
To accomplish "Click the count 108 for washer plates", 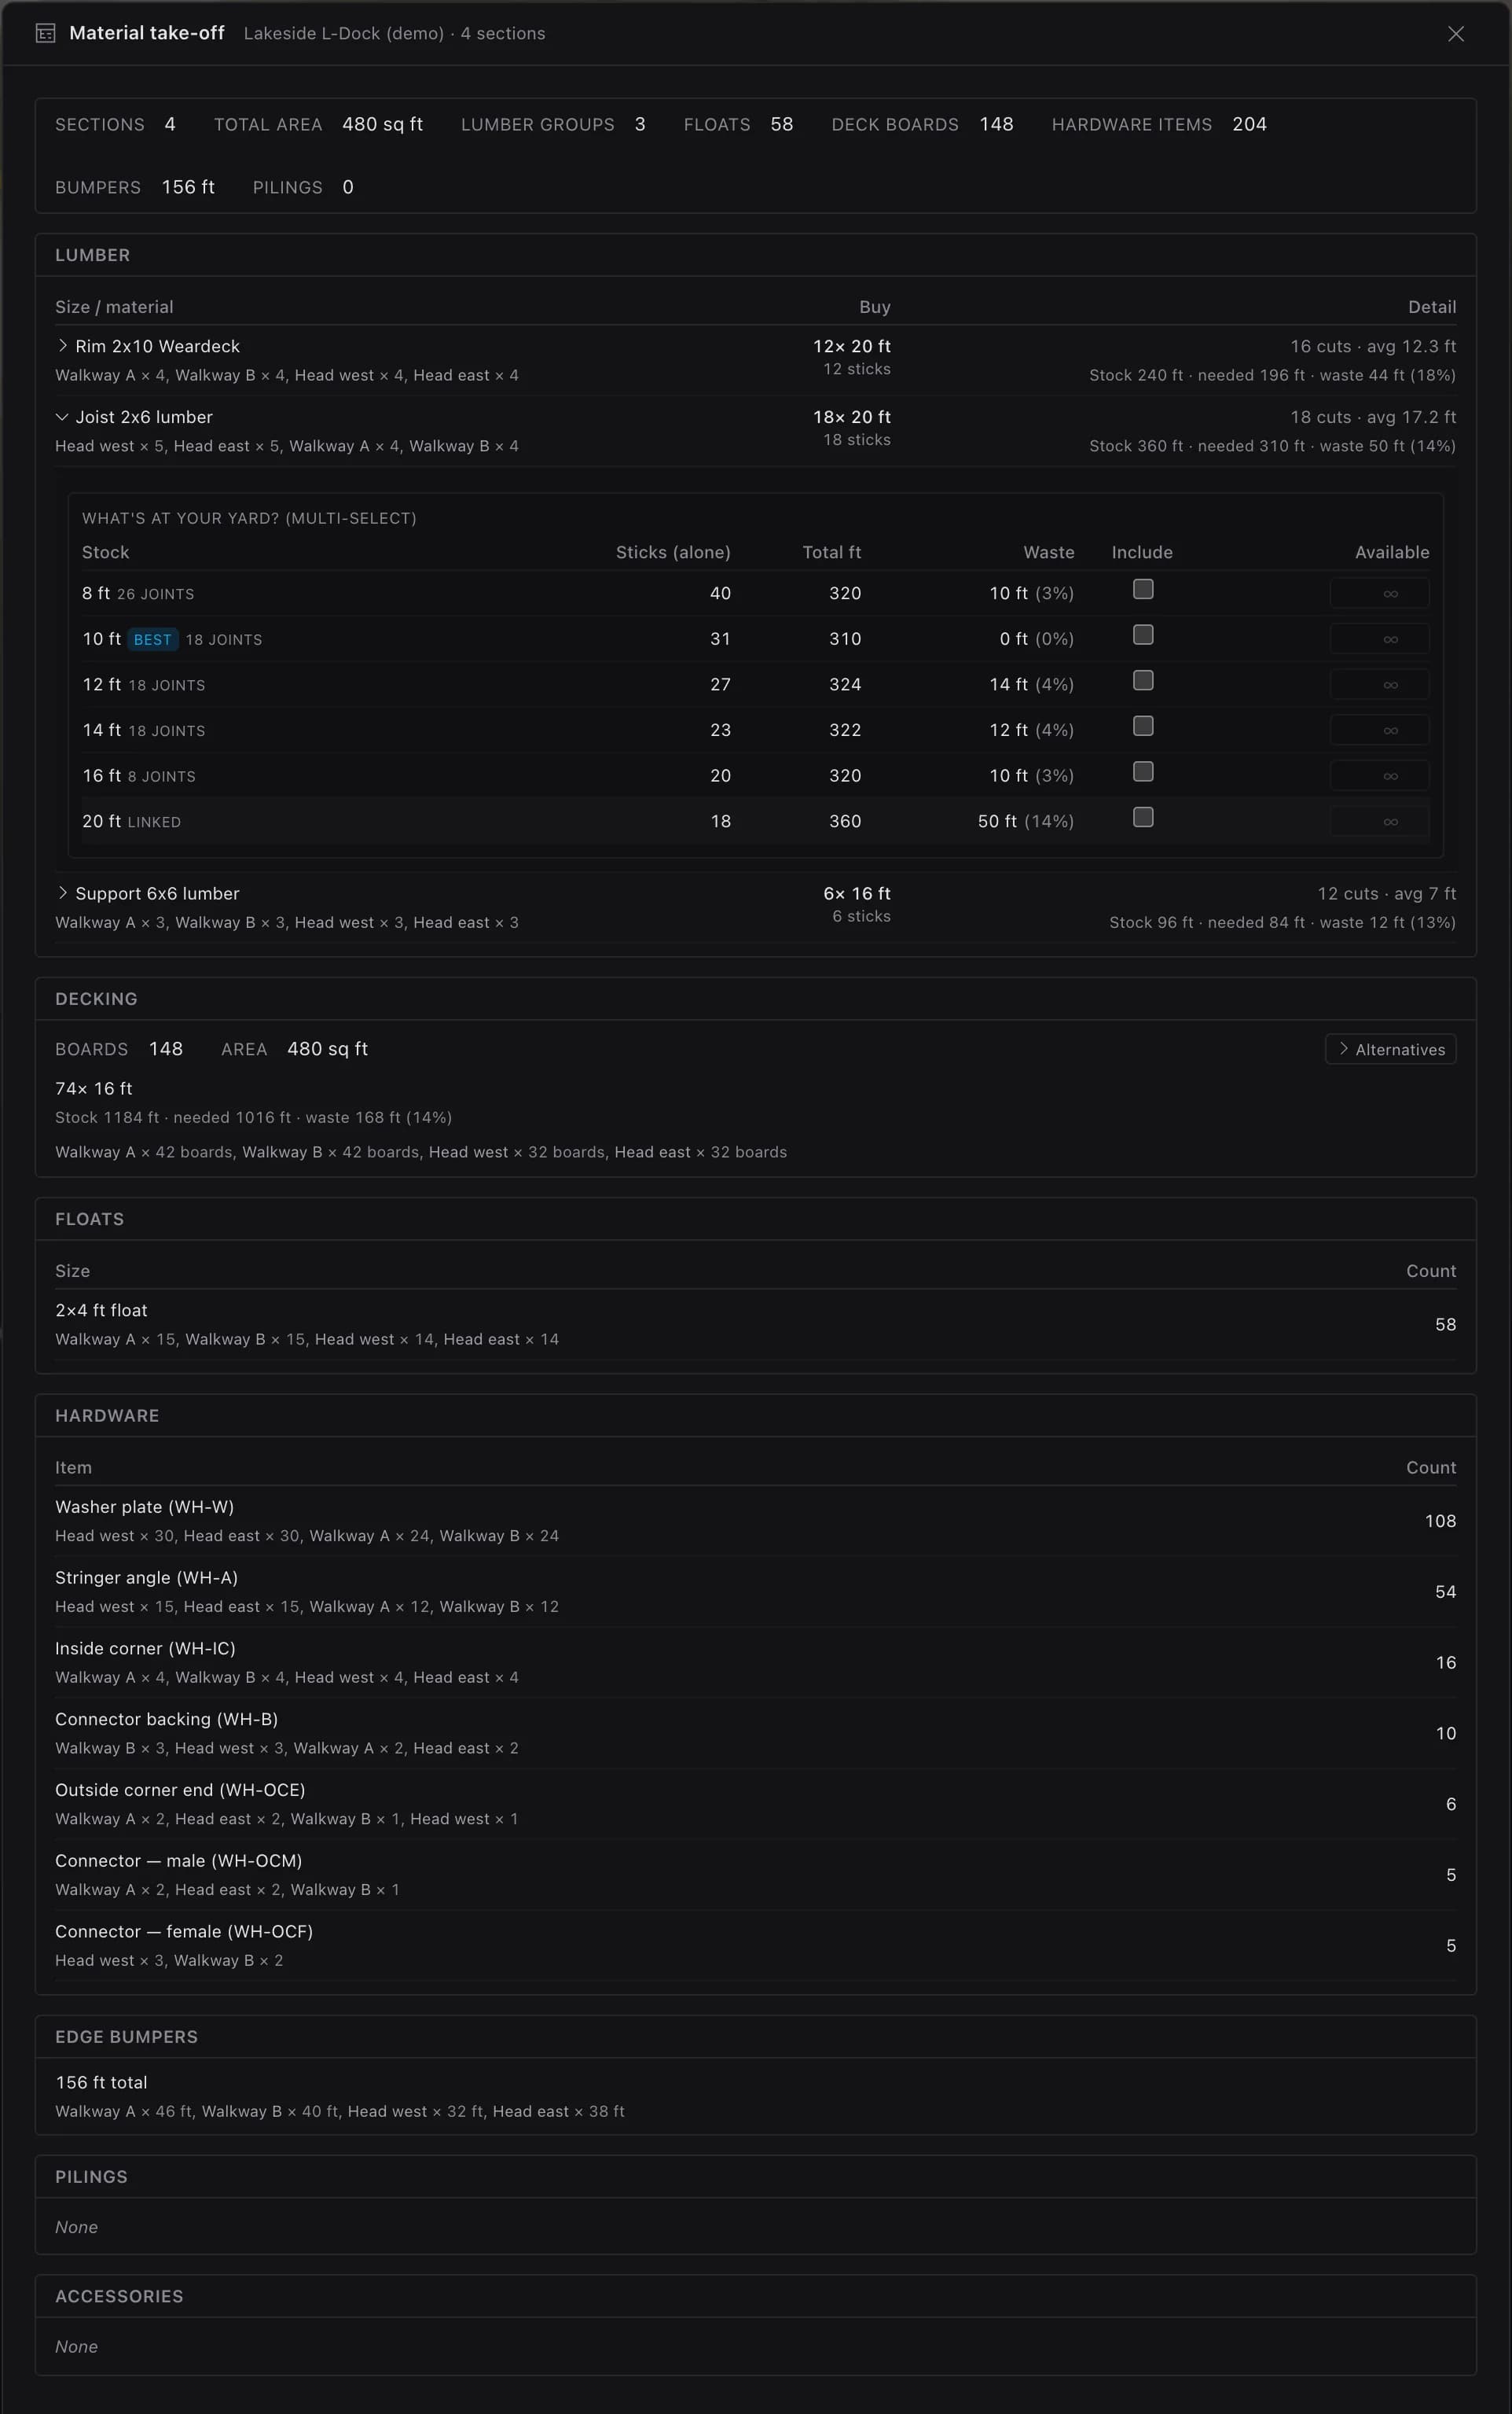I will (x=1440, y=1521).
